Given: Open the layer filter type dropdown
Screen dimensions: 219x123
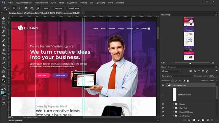Looking at the screenshot, I should 172,71.
